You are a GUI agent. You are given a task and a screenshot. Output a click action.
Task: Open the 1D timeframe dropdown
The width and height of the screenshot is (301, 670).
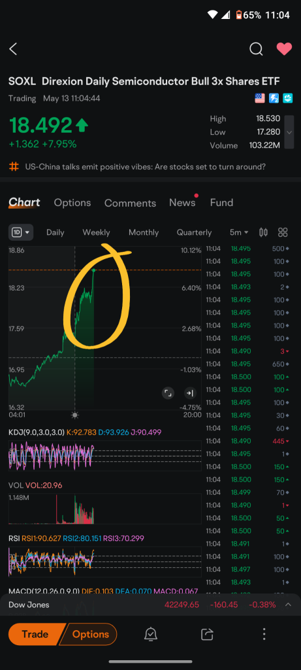coord(21,232)
